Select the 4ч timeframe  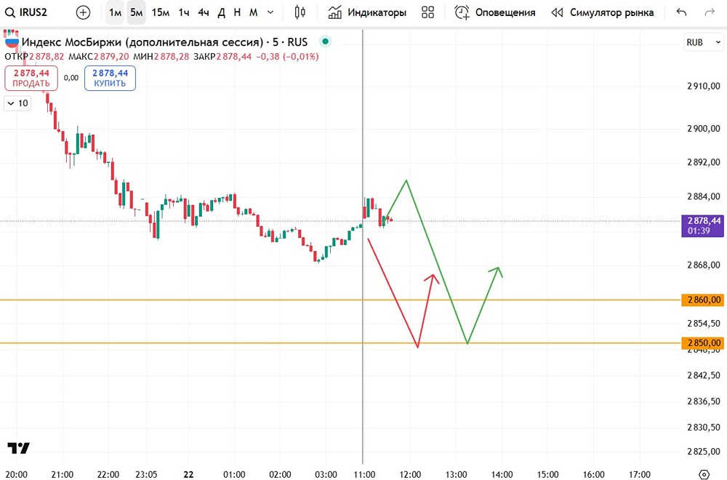pyautogui.click(x=203, y=12)
